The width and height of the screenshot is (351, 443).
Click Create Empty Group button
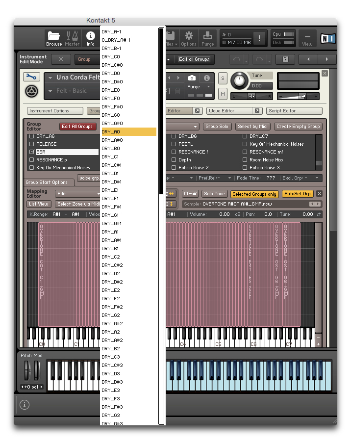point(298,126)
